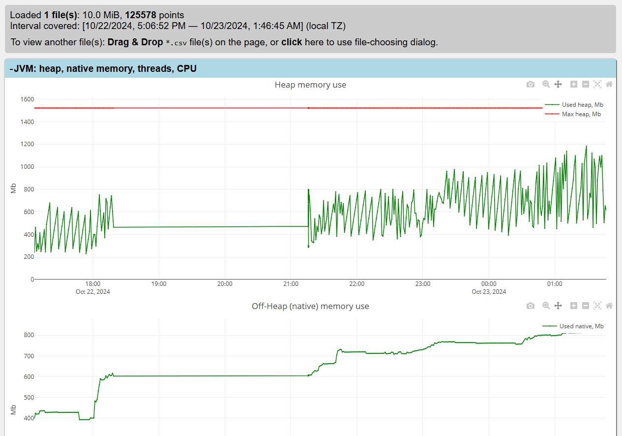Click zoom-out on the Off-Heap chart
This screenshot has width=622, height=436.
pyautogui.click(x=585, y=306)
